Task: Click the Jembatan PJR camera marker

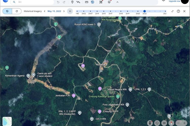Action: 74,96
